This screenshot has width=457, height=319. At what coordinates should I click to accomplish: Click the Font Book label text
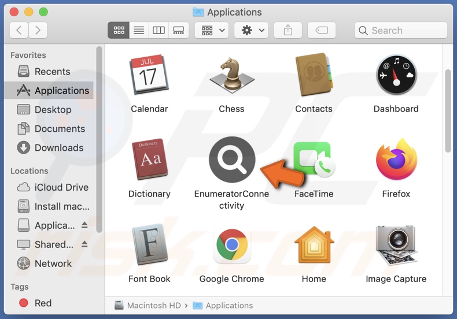(x=149, y=279)
